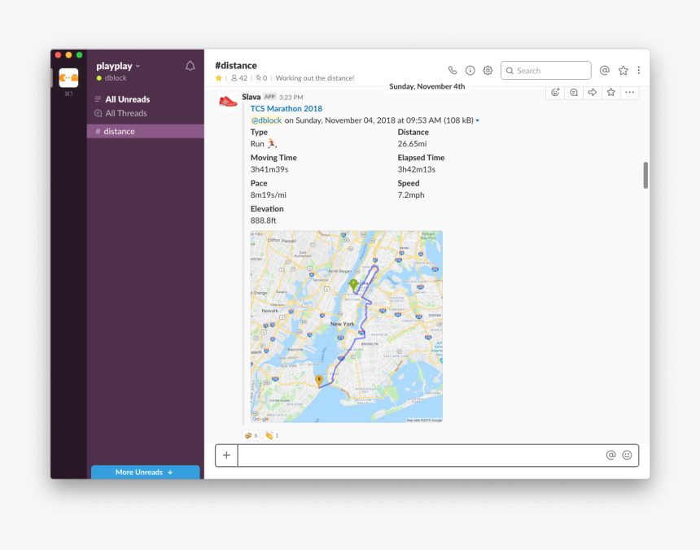Open the marathon route map image
Viewport: 700px width, 550px height.
coord(347,326)
